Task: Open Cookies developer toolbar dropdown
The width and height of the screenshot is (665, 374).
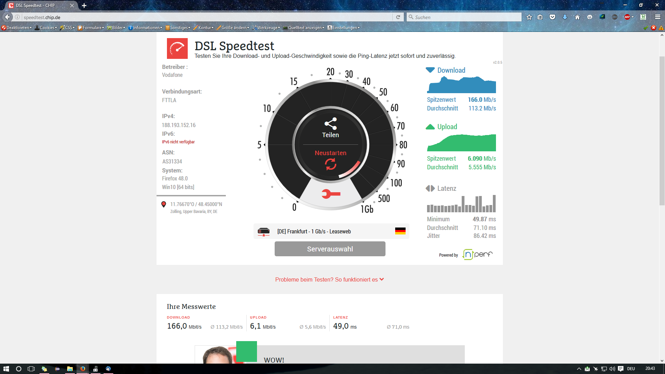Action: pos(46,28)
